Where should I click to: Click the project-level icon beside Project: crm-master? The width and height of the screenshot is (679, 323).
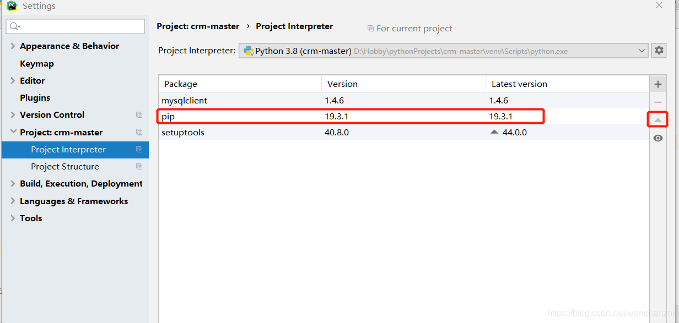pos(139,132)
